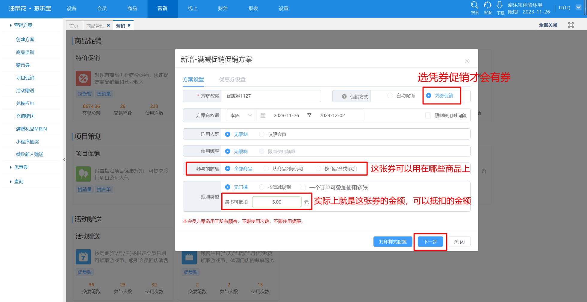Open the 线上 top menu
The image size is (587, 302).
coord(193,9)
